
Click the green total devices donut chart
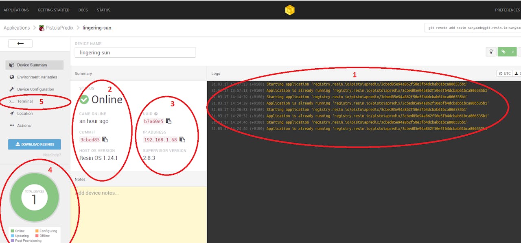click(34, 197)
